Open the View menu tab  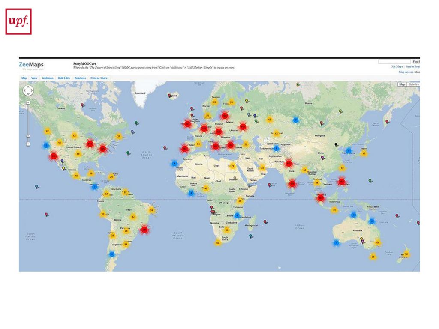(34, 78)
